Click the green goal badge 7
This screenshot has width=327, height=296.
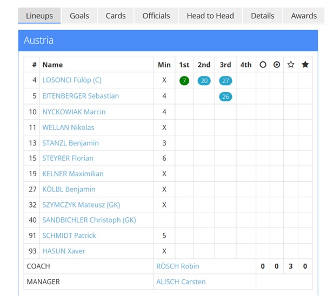click(184, 81)
